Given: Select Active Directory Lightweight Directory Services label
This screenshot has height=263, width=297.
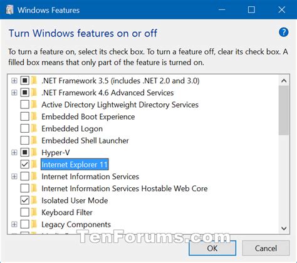Looking at the screenshot, I should click(x=120, y=105).
